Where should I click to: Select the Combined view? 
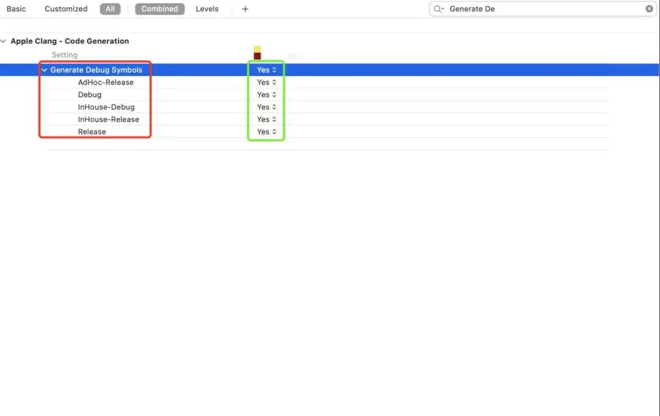[159, 9]
